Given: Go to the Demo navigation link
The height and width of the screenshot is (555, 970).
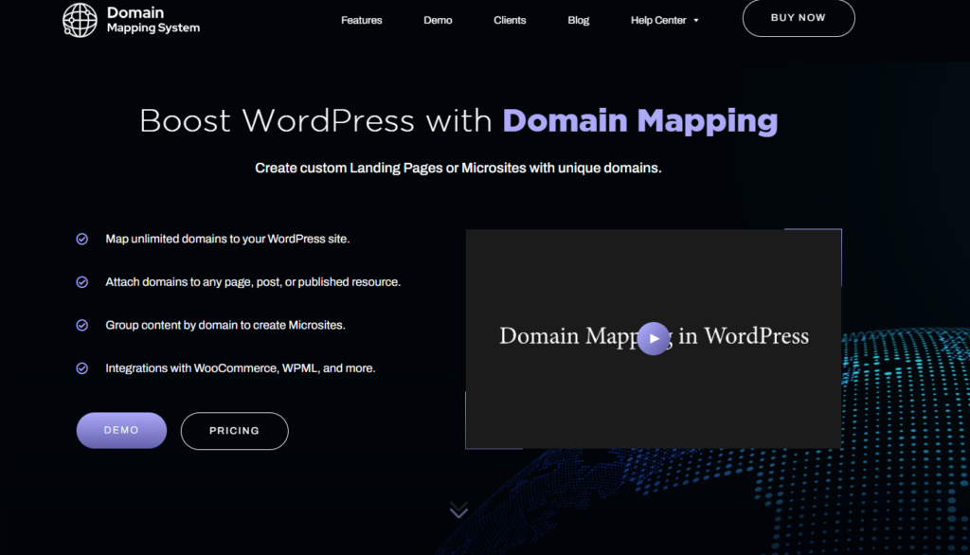Looking at the screenshot, I should [x=438, y=21].
